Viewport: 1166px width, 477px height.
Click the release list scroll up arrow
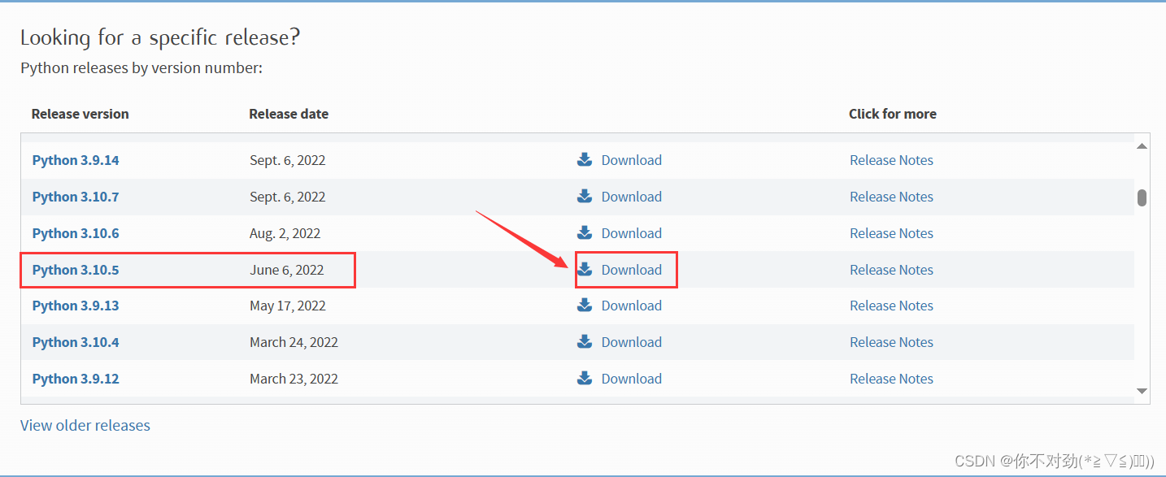pyautogui.click(x=1142, y=145)
